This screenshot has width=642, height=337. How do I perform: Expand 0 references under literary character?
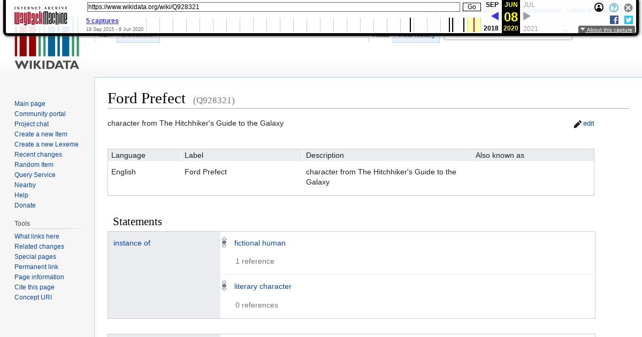pyautogui.click(x=257, y=305)
